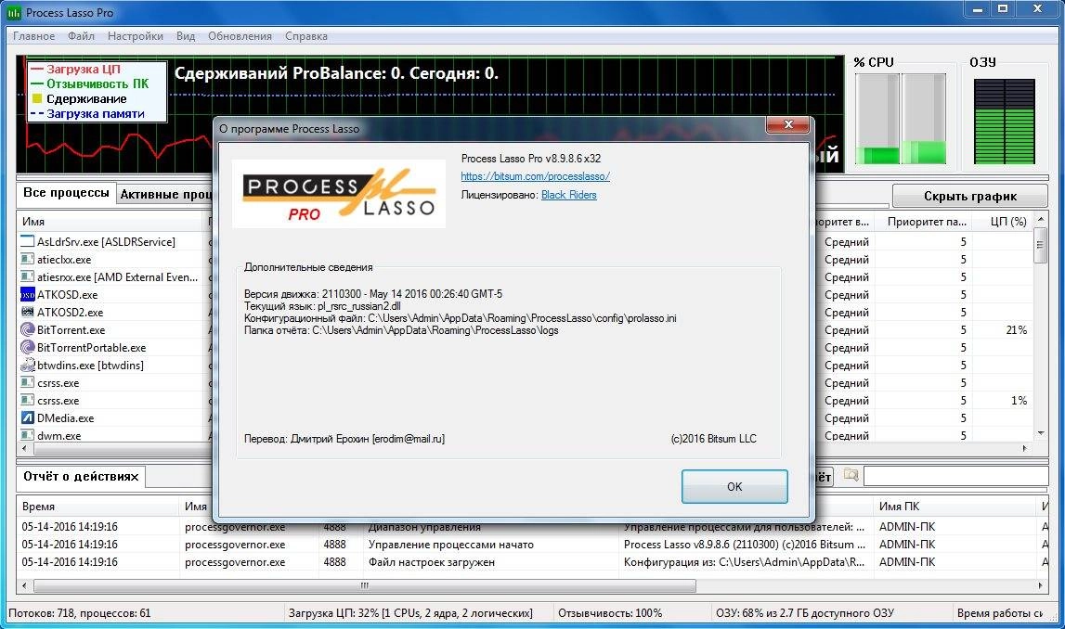The image size is (1065, 629).
Task: Click ОЗУ: 68% status bar entry
Action: (804, 612)
